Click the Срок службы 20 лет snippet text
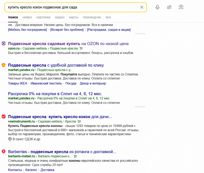 click(47, 165)
